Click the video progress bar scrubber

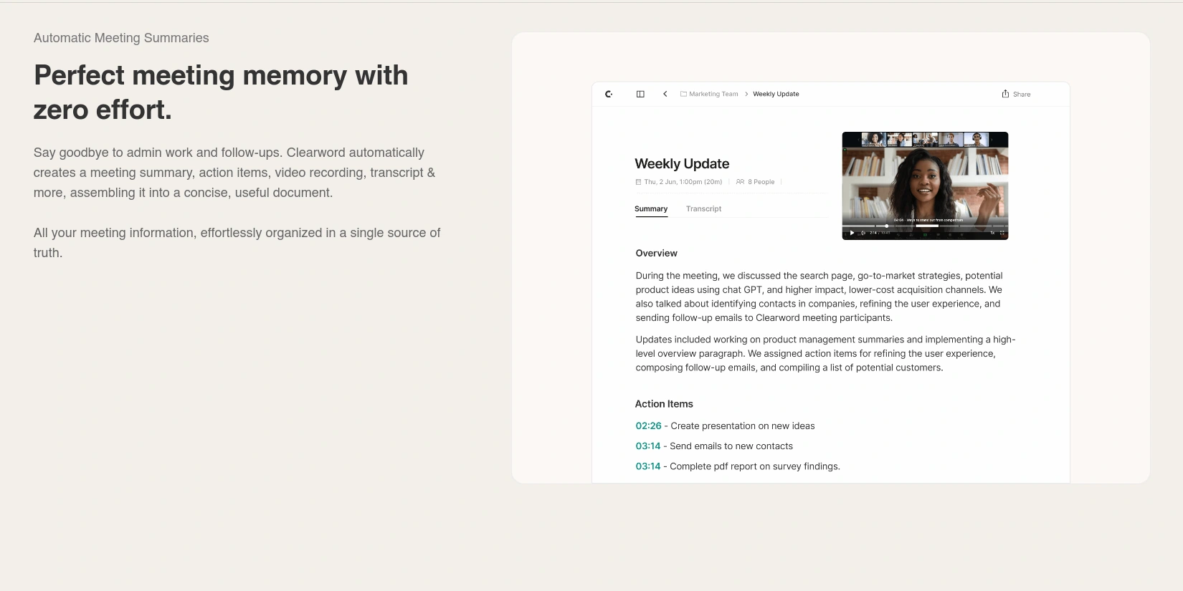887,226
